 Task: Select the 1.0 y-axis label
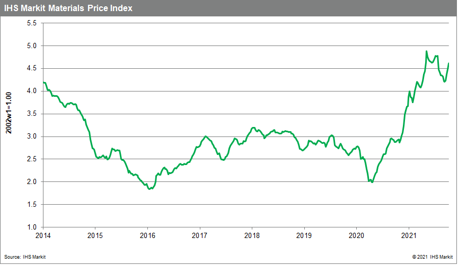(31, 227)
